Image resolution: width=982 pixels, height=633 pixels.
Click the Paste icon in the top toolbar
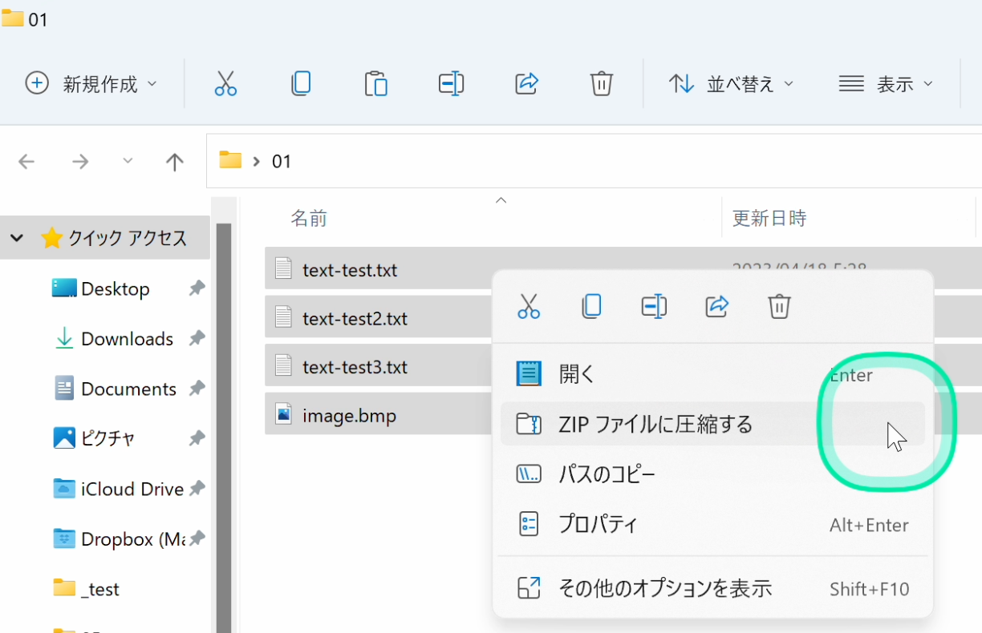click(376, 83)
